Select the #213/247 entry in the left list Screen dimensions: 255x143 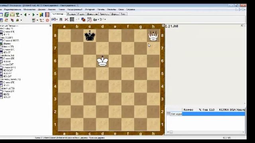(8, 70)
